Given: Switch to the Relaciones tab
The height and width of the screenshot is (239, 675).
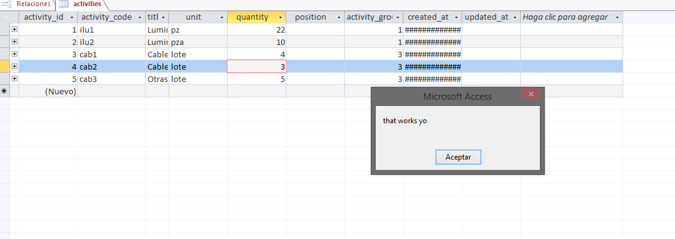Looking at the screenshot, I should click(x=28, y=4).
